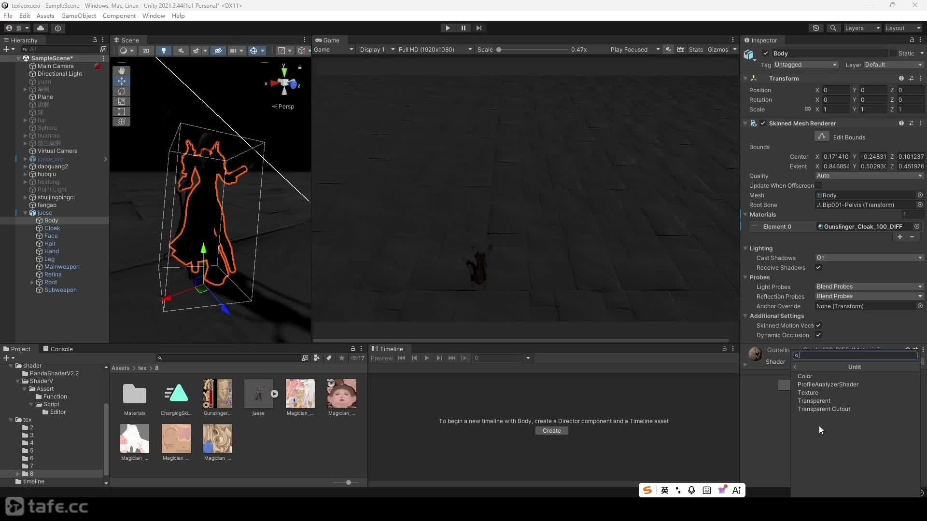Click the Pause button
The image size is (927, 521).
click(x=463, y=28)
